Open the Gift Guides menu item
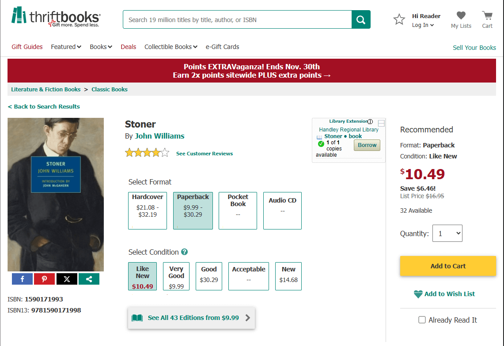Screen dimensions: 504x346 [x=27, y=47]
